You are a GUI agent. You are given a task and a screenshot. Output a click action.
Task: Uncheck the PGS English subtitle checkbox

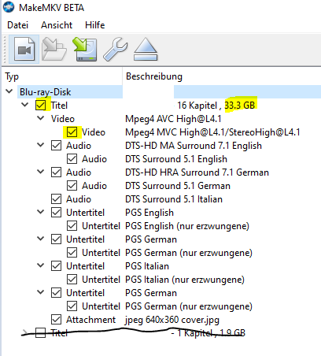pyautogui.click(x=56, y=212)
